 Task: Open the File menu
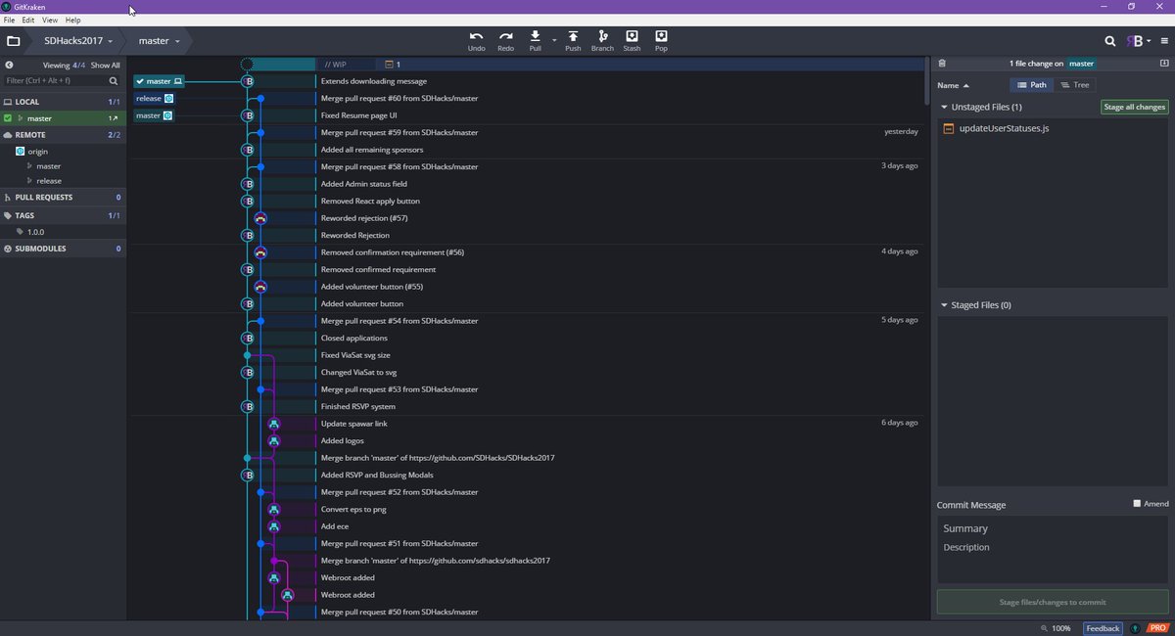(x=9, y=20)
